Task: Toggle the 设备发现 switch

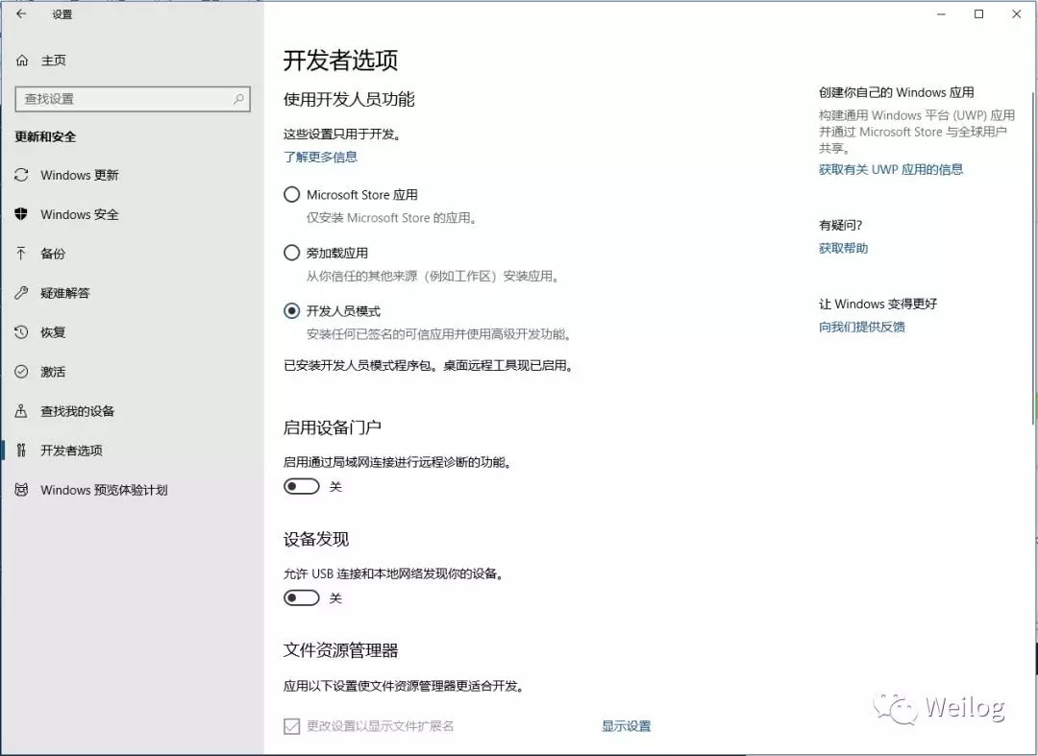Action: 301,597
